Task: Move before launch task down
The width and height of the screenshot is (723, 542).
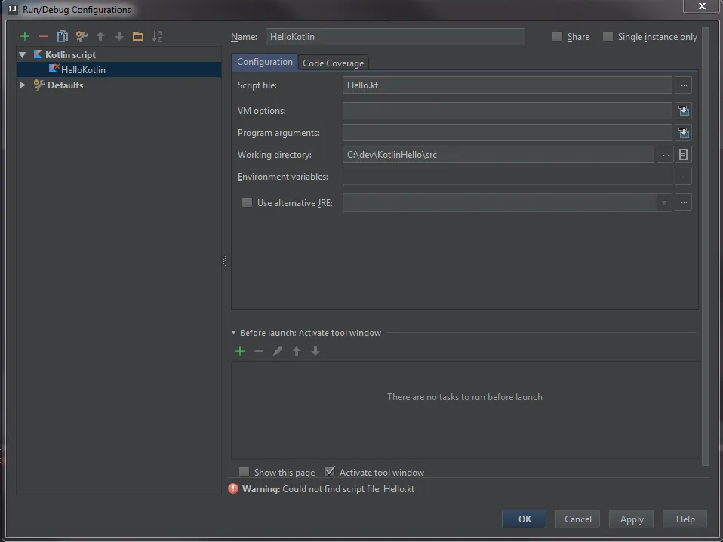Action: pyautogui.click(x=315, y=352)
